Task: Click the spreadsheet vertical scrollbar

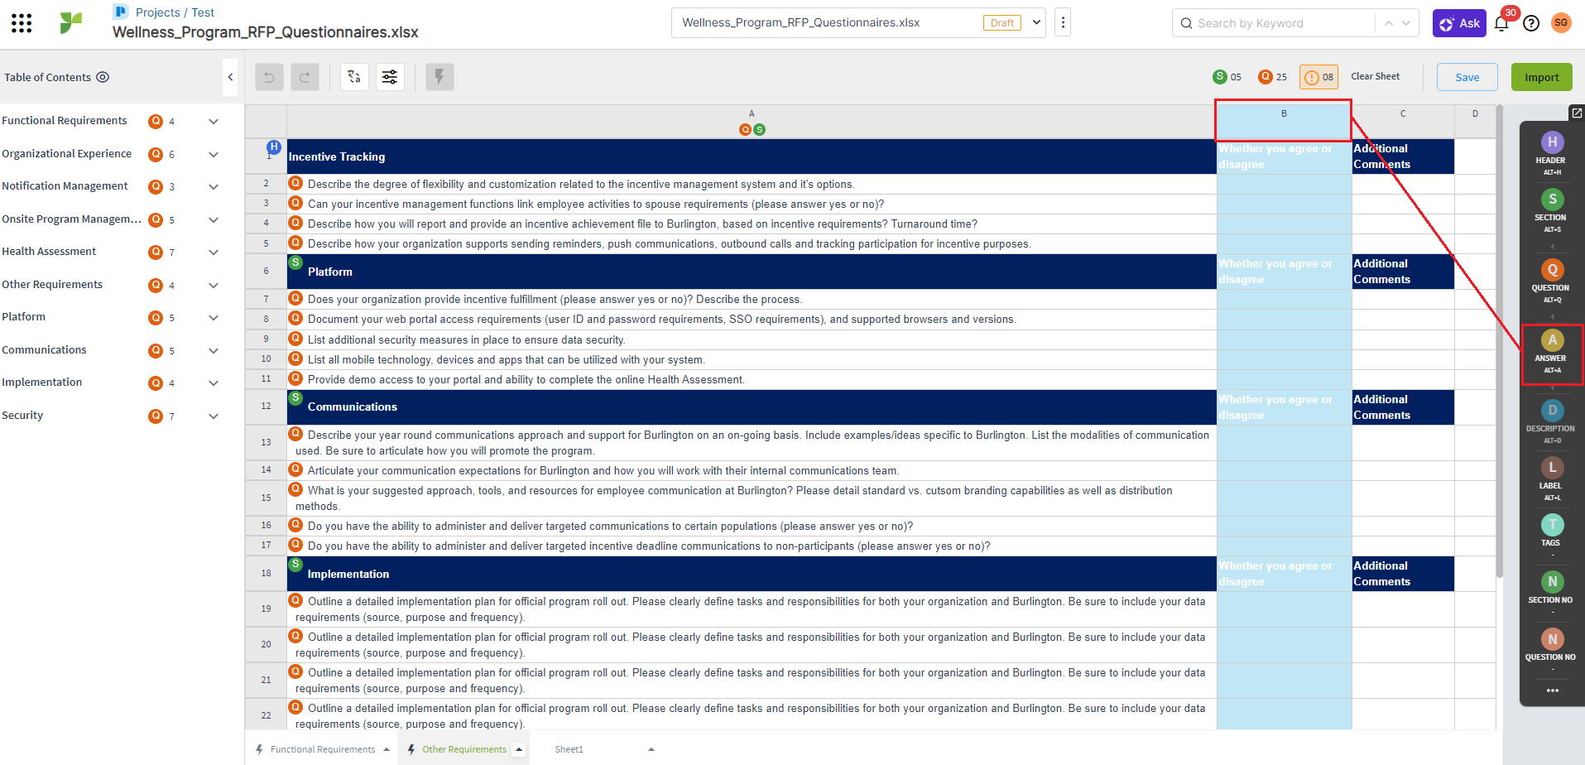Action: coord(1499,341)
